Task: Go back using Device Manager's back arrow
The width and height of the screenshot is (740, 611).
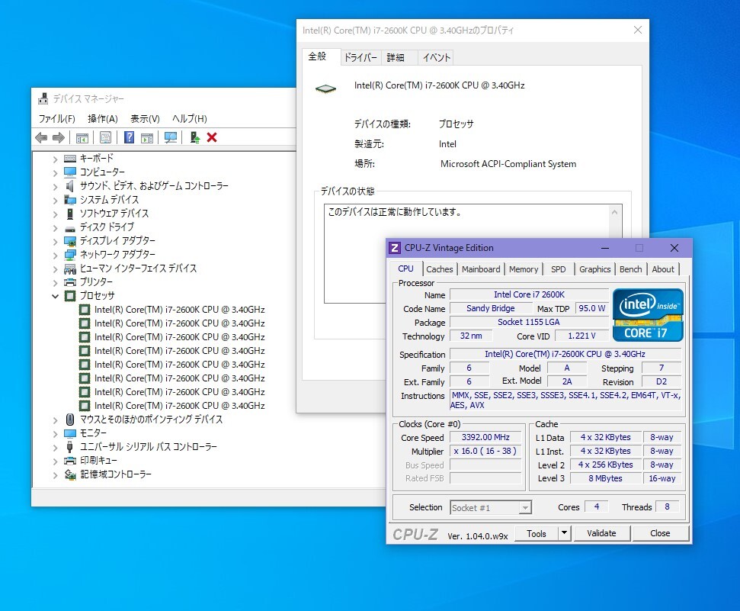Action: click(x=41, y=137)
